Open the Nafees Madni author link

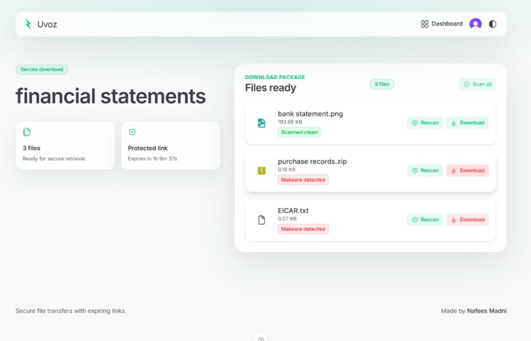(x=487, y=311)
